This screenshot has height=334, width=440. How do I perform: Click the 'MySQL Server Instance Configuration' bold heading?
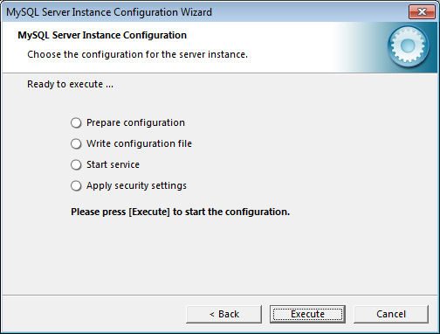coord(102,35)
